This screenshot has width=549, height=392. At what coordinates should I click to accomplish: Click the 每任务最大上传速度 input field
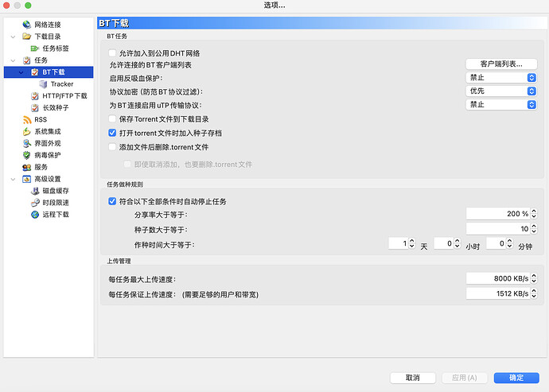[497, 278]
